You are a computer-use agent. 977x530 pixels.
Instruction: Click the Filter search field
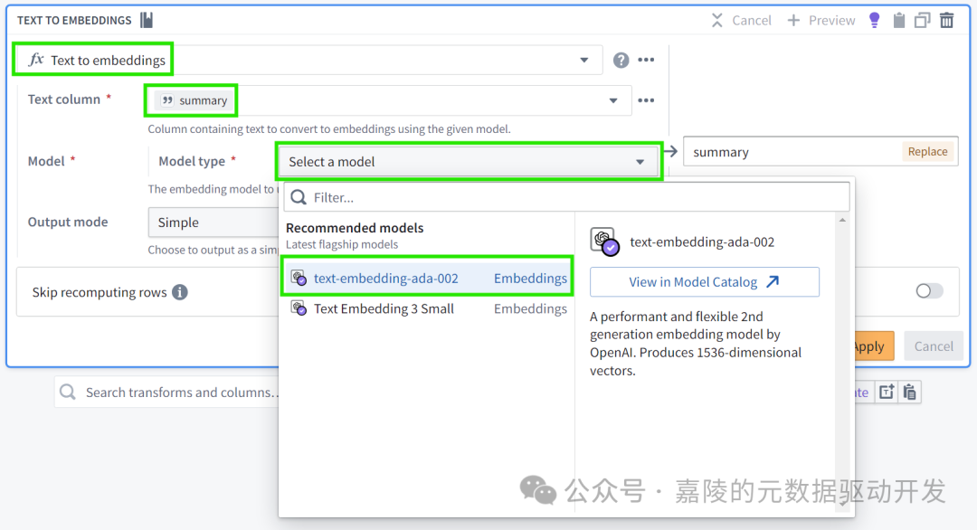[566, 197]
